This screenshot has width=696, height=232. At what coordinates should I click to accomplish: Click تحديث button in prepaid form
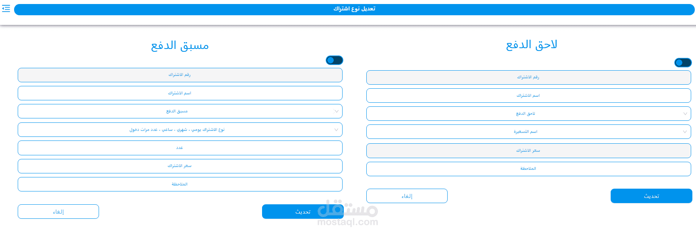[303, 212]
